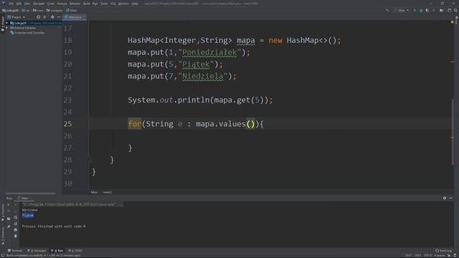Click Process finished with exit code text
This screenshot has width=459, height=258.
(x=54, y=226)
